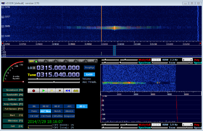Click the LO A indicator box
Viewport: 203px width, 131px height.
(34, 68)
